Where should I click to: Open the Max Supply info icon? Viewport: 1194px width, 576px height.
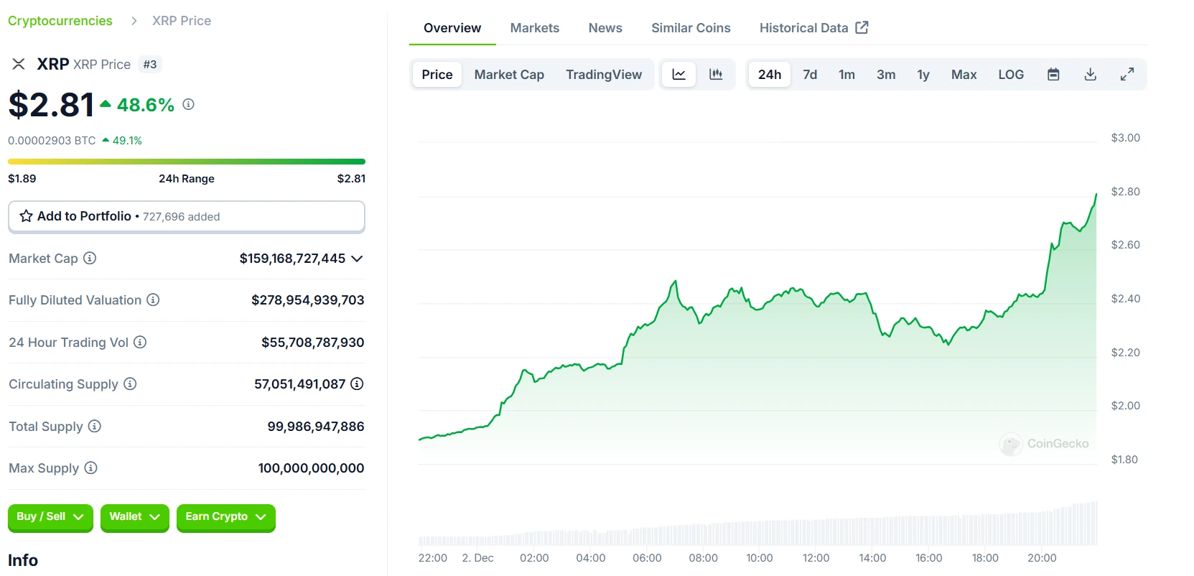[x=90, y=468]
